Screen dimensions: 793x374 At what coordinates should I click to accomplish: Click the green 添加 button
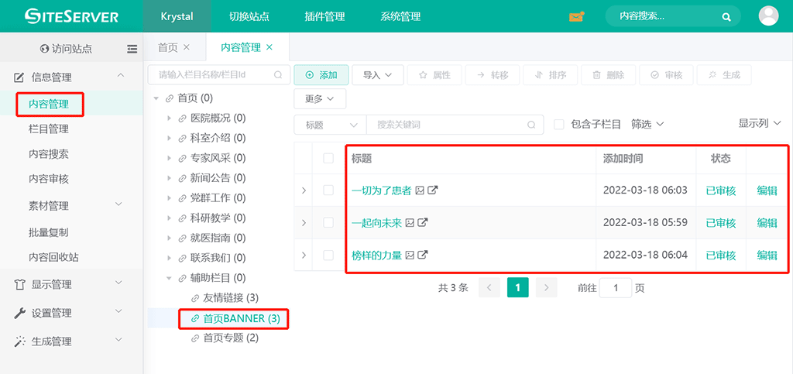321,75
